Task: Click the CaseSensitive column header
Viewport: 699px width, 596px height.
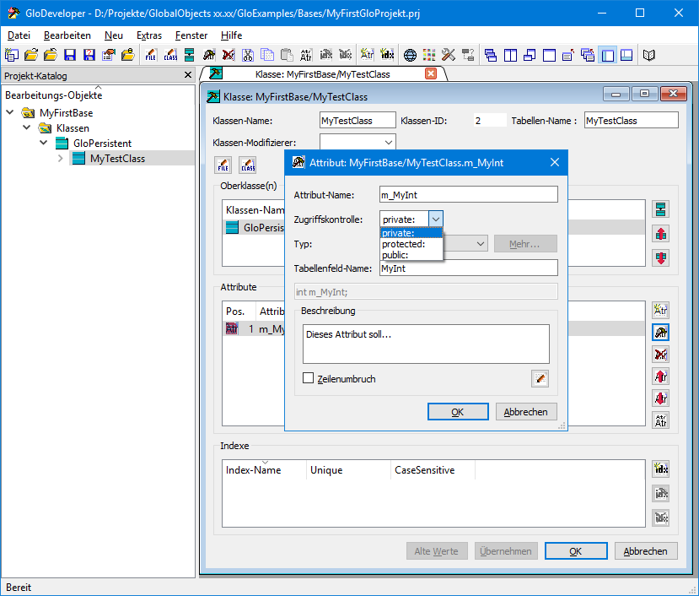Action: click(x=433, y=469)
